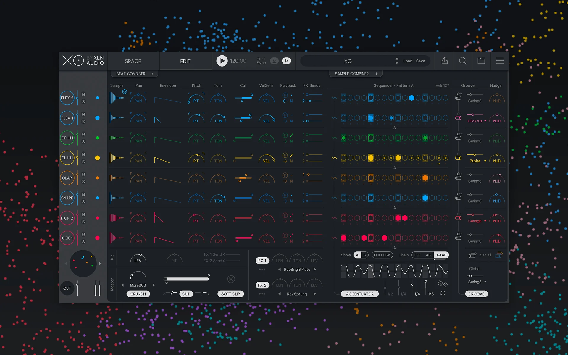
Task: Solo the SNARE channel
Action: click(x=83, y=202)
